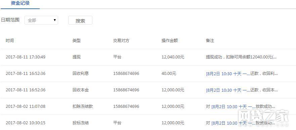Select timestamp 2017-08-02 11:07:08
Viewport: 296px width, 130px height.
pos(26,106)
